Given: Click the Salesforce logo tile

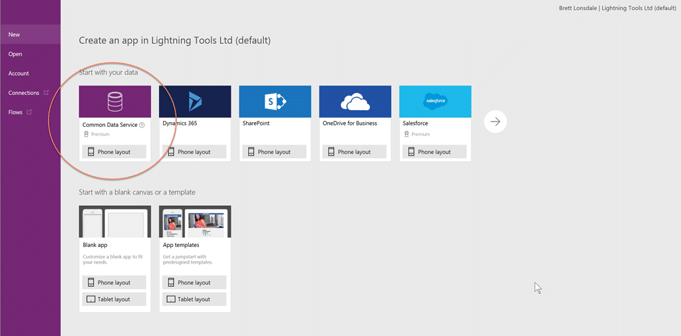Looking at the screenshot, I should coord(435,102).
